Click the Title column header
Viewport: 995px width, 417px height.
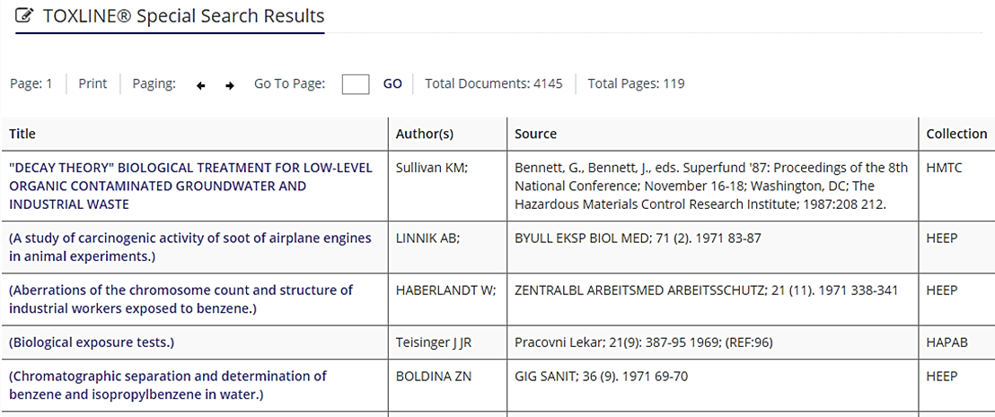tap(22, 134)
